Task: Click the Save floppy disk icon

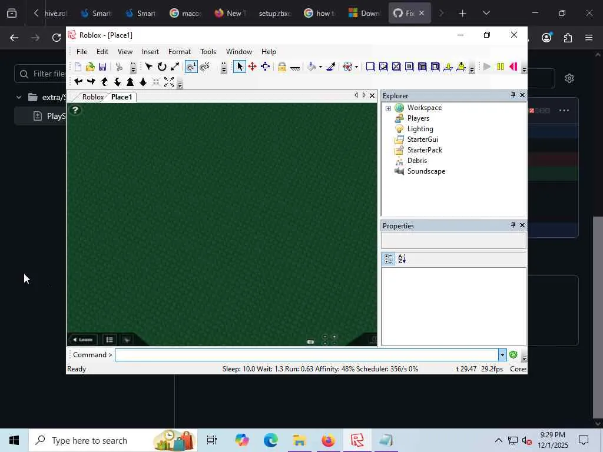Action: [x=102, y=67]
